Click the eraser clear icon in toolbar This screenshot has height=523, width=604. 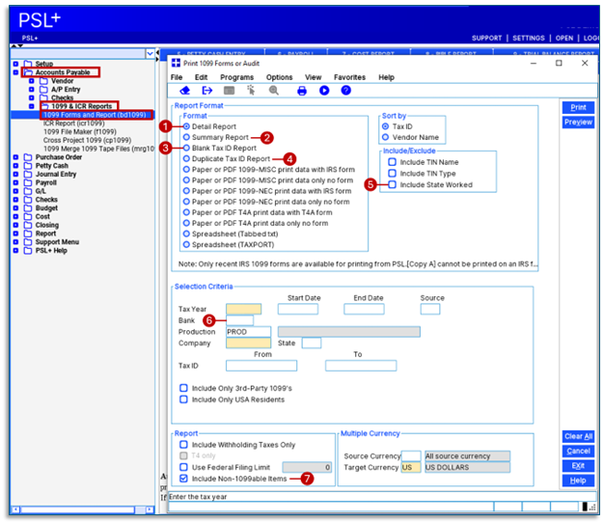(185, 91)
